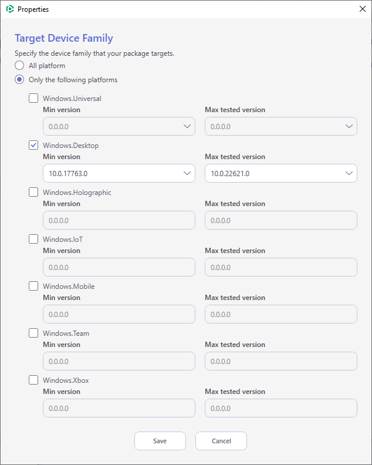Click Windows.Team Max tested version field
Image resolution: width=372 pixels, height=465 pixels.
tap(280, 361)
